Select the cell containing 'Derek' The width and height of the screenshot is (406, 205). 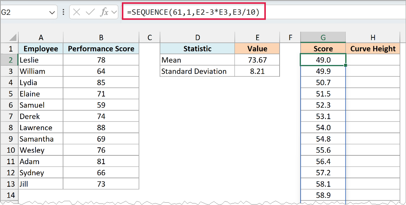pyautogui.click(x=40, y=116)
